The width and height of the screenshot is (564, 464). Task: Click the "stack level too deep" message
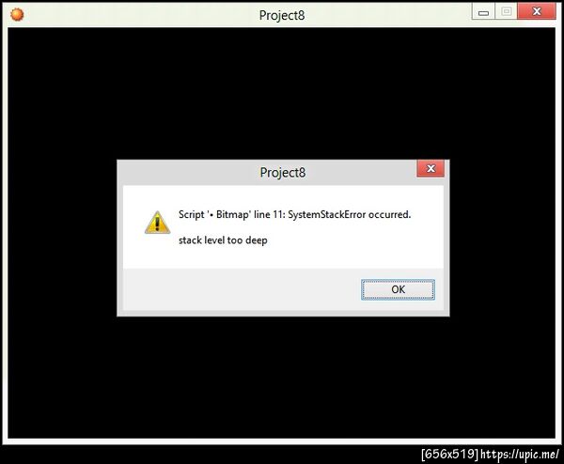223,240
